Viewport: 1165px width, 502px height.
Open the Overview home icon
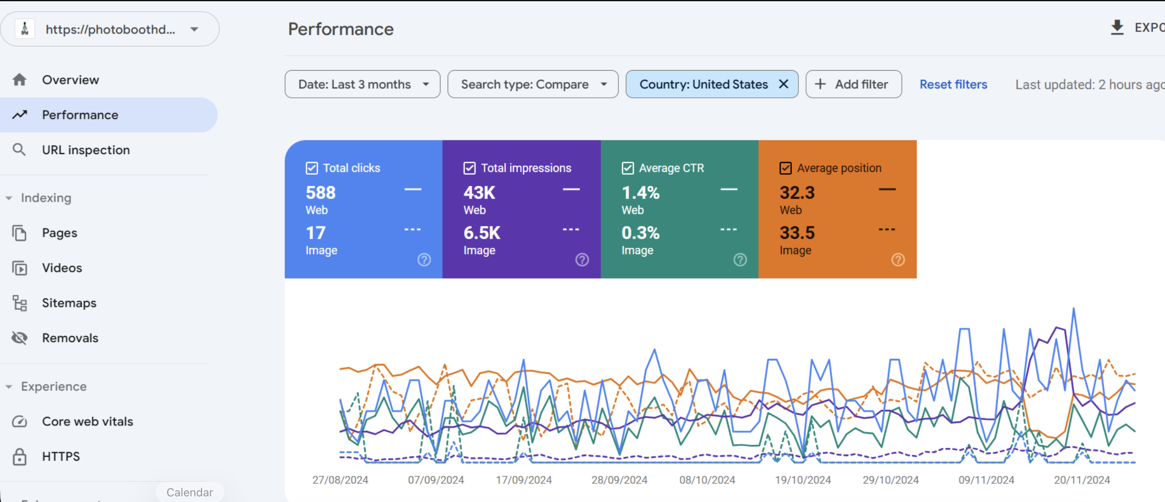19,79
